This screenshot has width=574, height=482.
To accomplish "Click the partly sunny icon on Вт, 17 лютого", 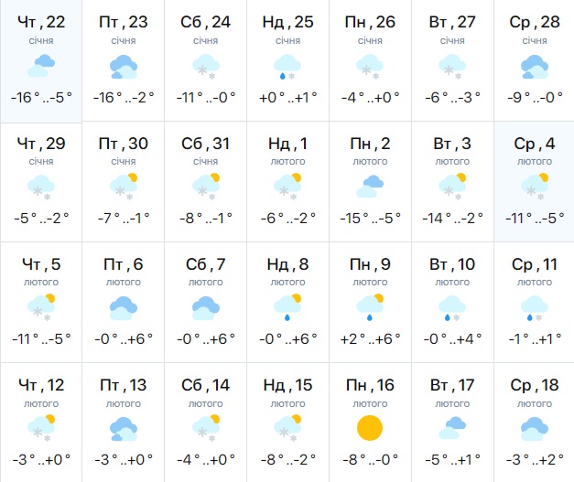I will (x=452, y=427).
